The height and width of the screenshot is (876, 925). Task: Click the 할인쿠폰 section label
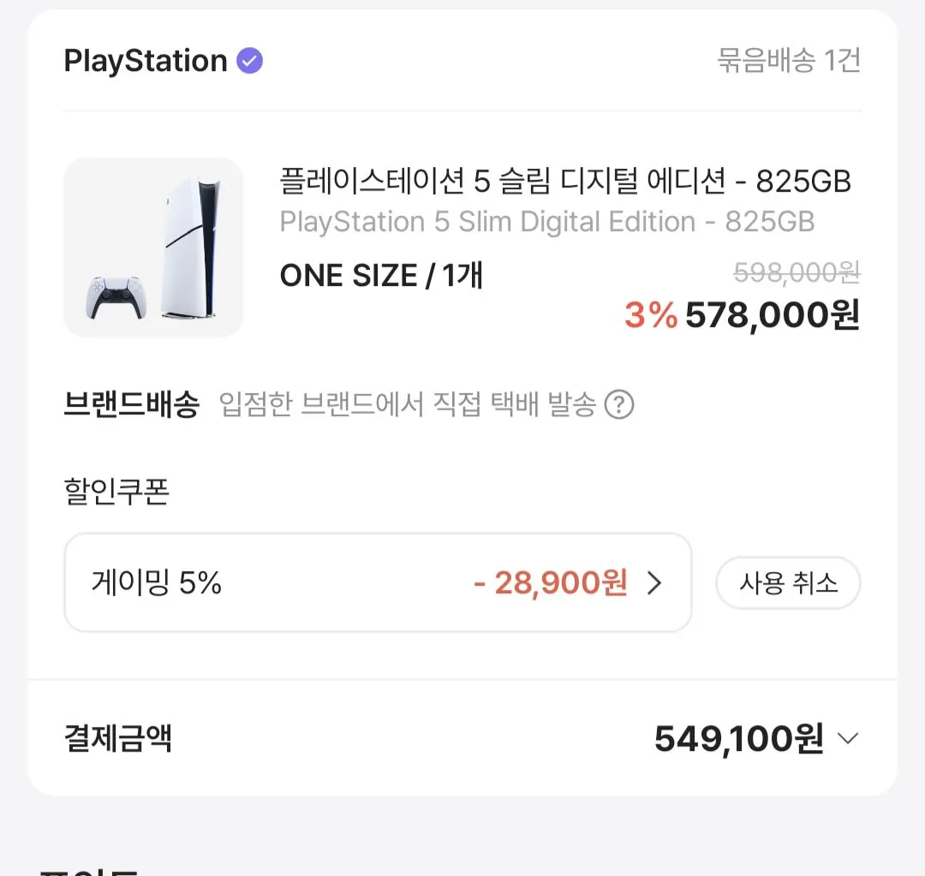pos(116,492)
